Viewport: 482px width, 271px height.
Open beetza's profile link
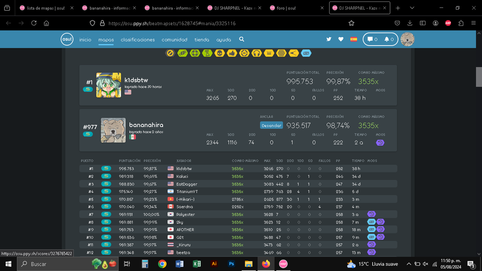tap(183, 253)
